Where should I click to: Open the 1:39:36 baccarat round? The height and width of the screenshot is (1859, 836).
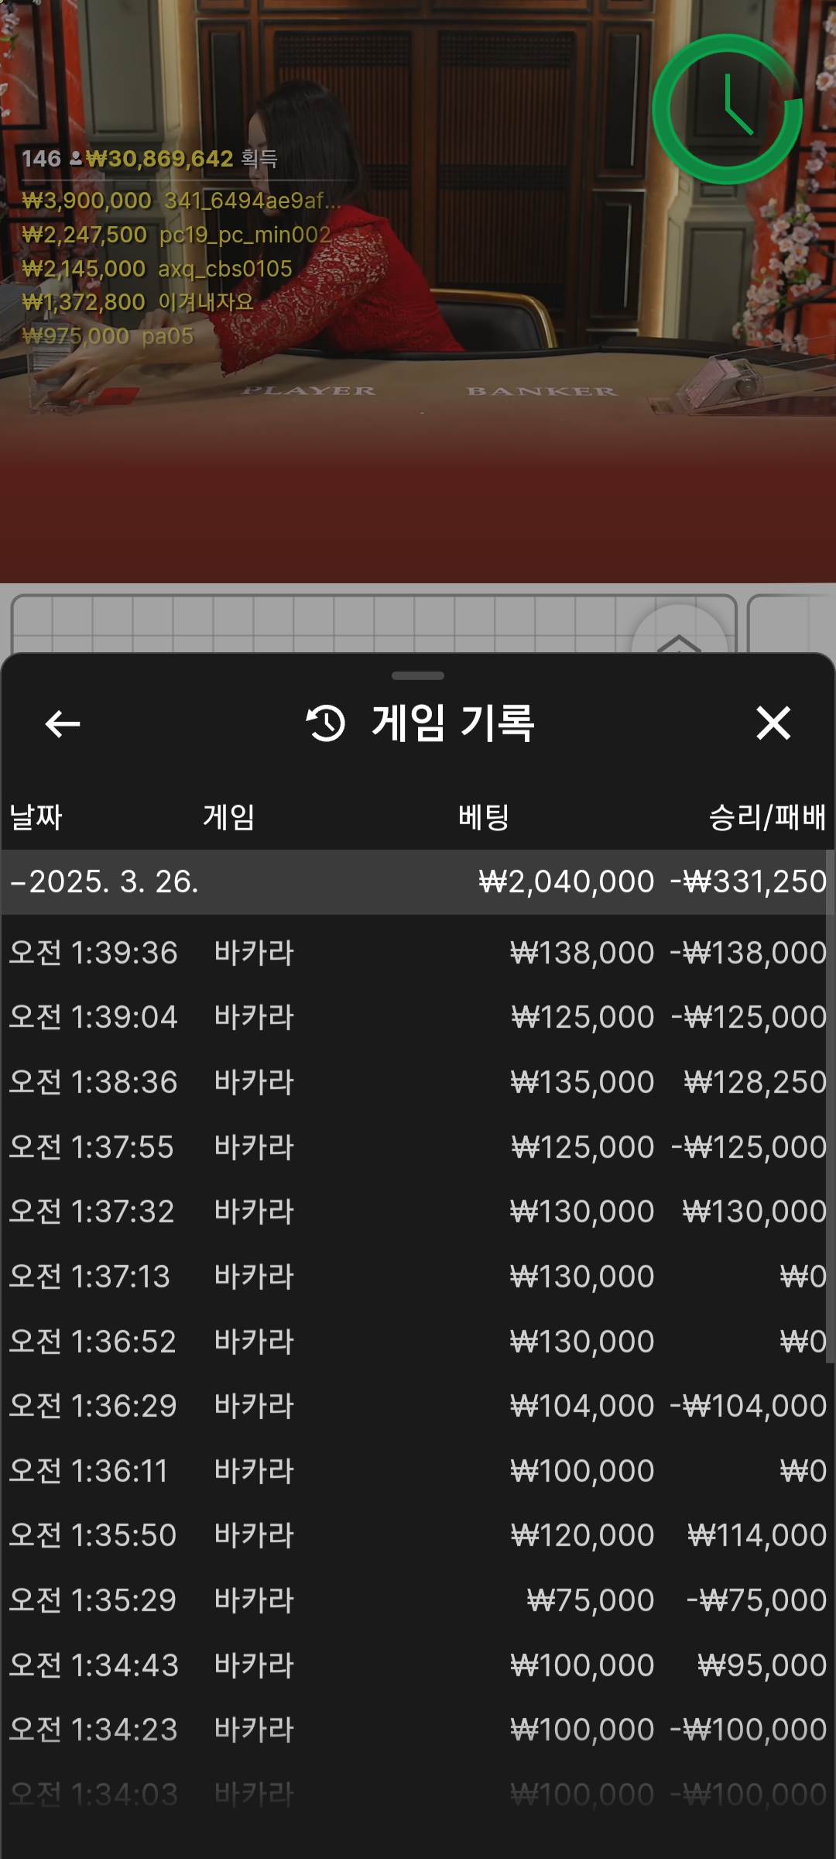418,953
